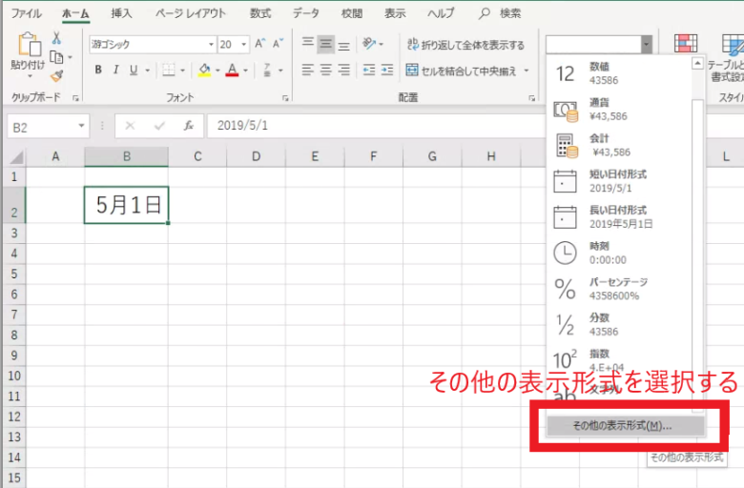This screenshot has width=744, height=488.
Task: Switch to the 校閲 tab
Action: [352, 13]
